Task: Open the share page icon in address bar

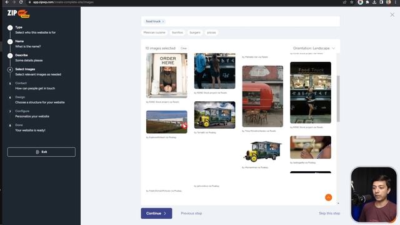Action: pyautogui.click(x=344, y=2)
